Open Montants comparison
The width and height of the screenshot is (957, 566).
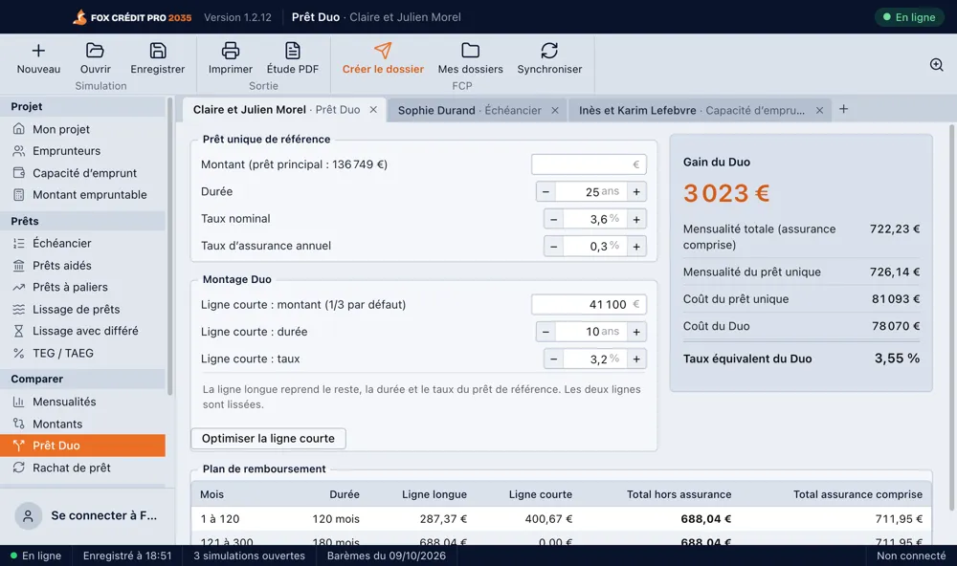coord(83,424)
